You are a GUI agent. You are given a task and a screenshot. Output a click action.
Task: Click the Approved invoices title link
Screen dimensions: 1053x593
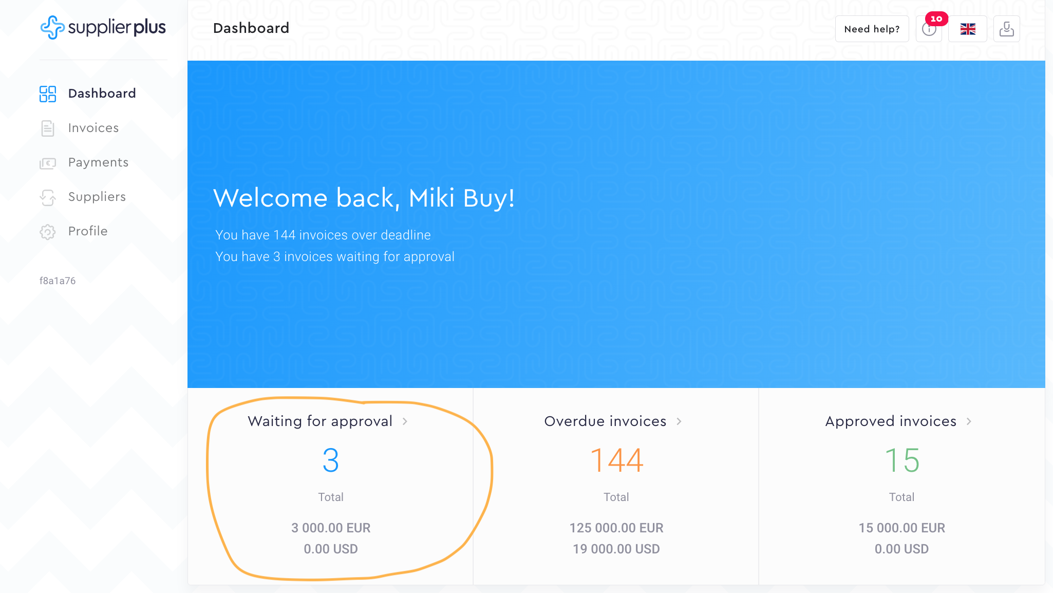[x=891, y=421]
